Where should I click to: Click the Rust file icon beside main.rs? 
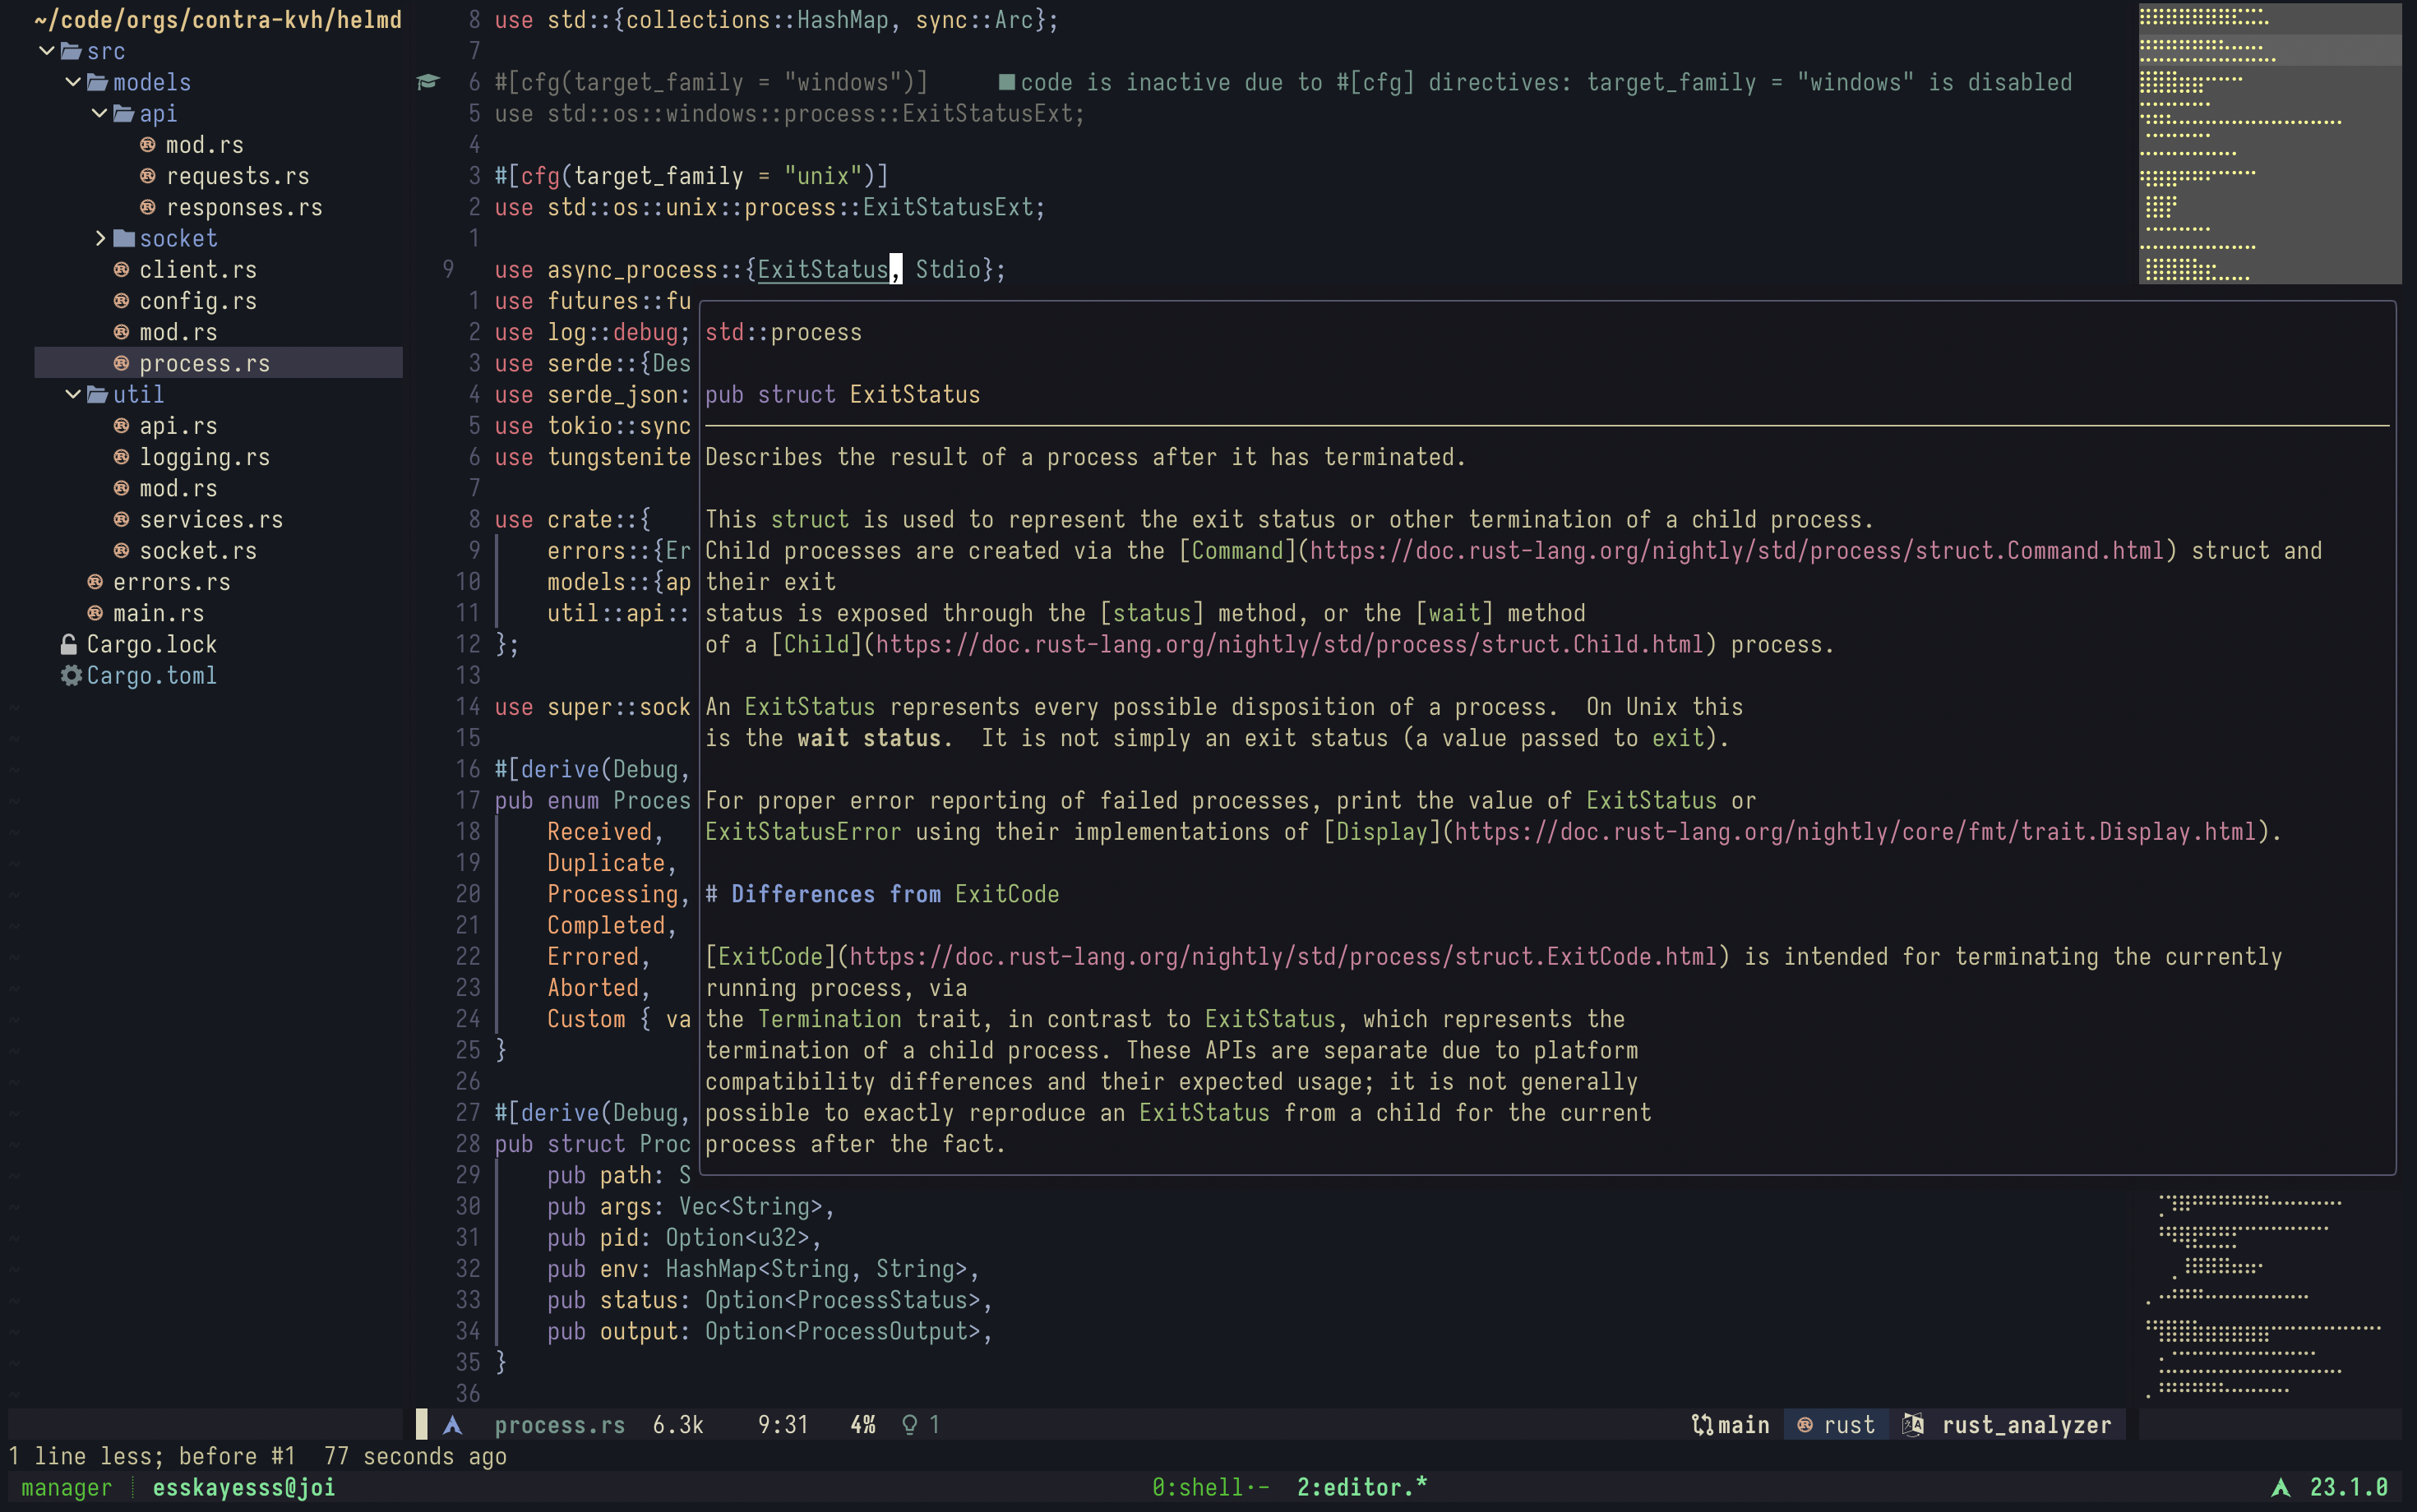coord(95,613)
